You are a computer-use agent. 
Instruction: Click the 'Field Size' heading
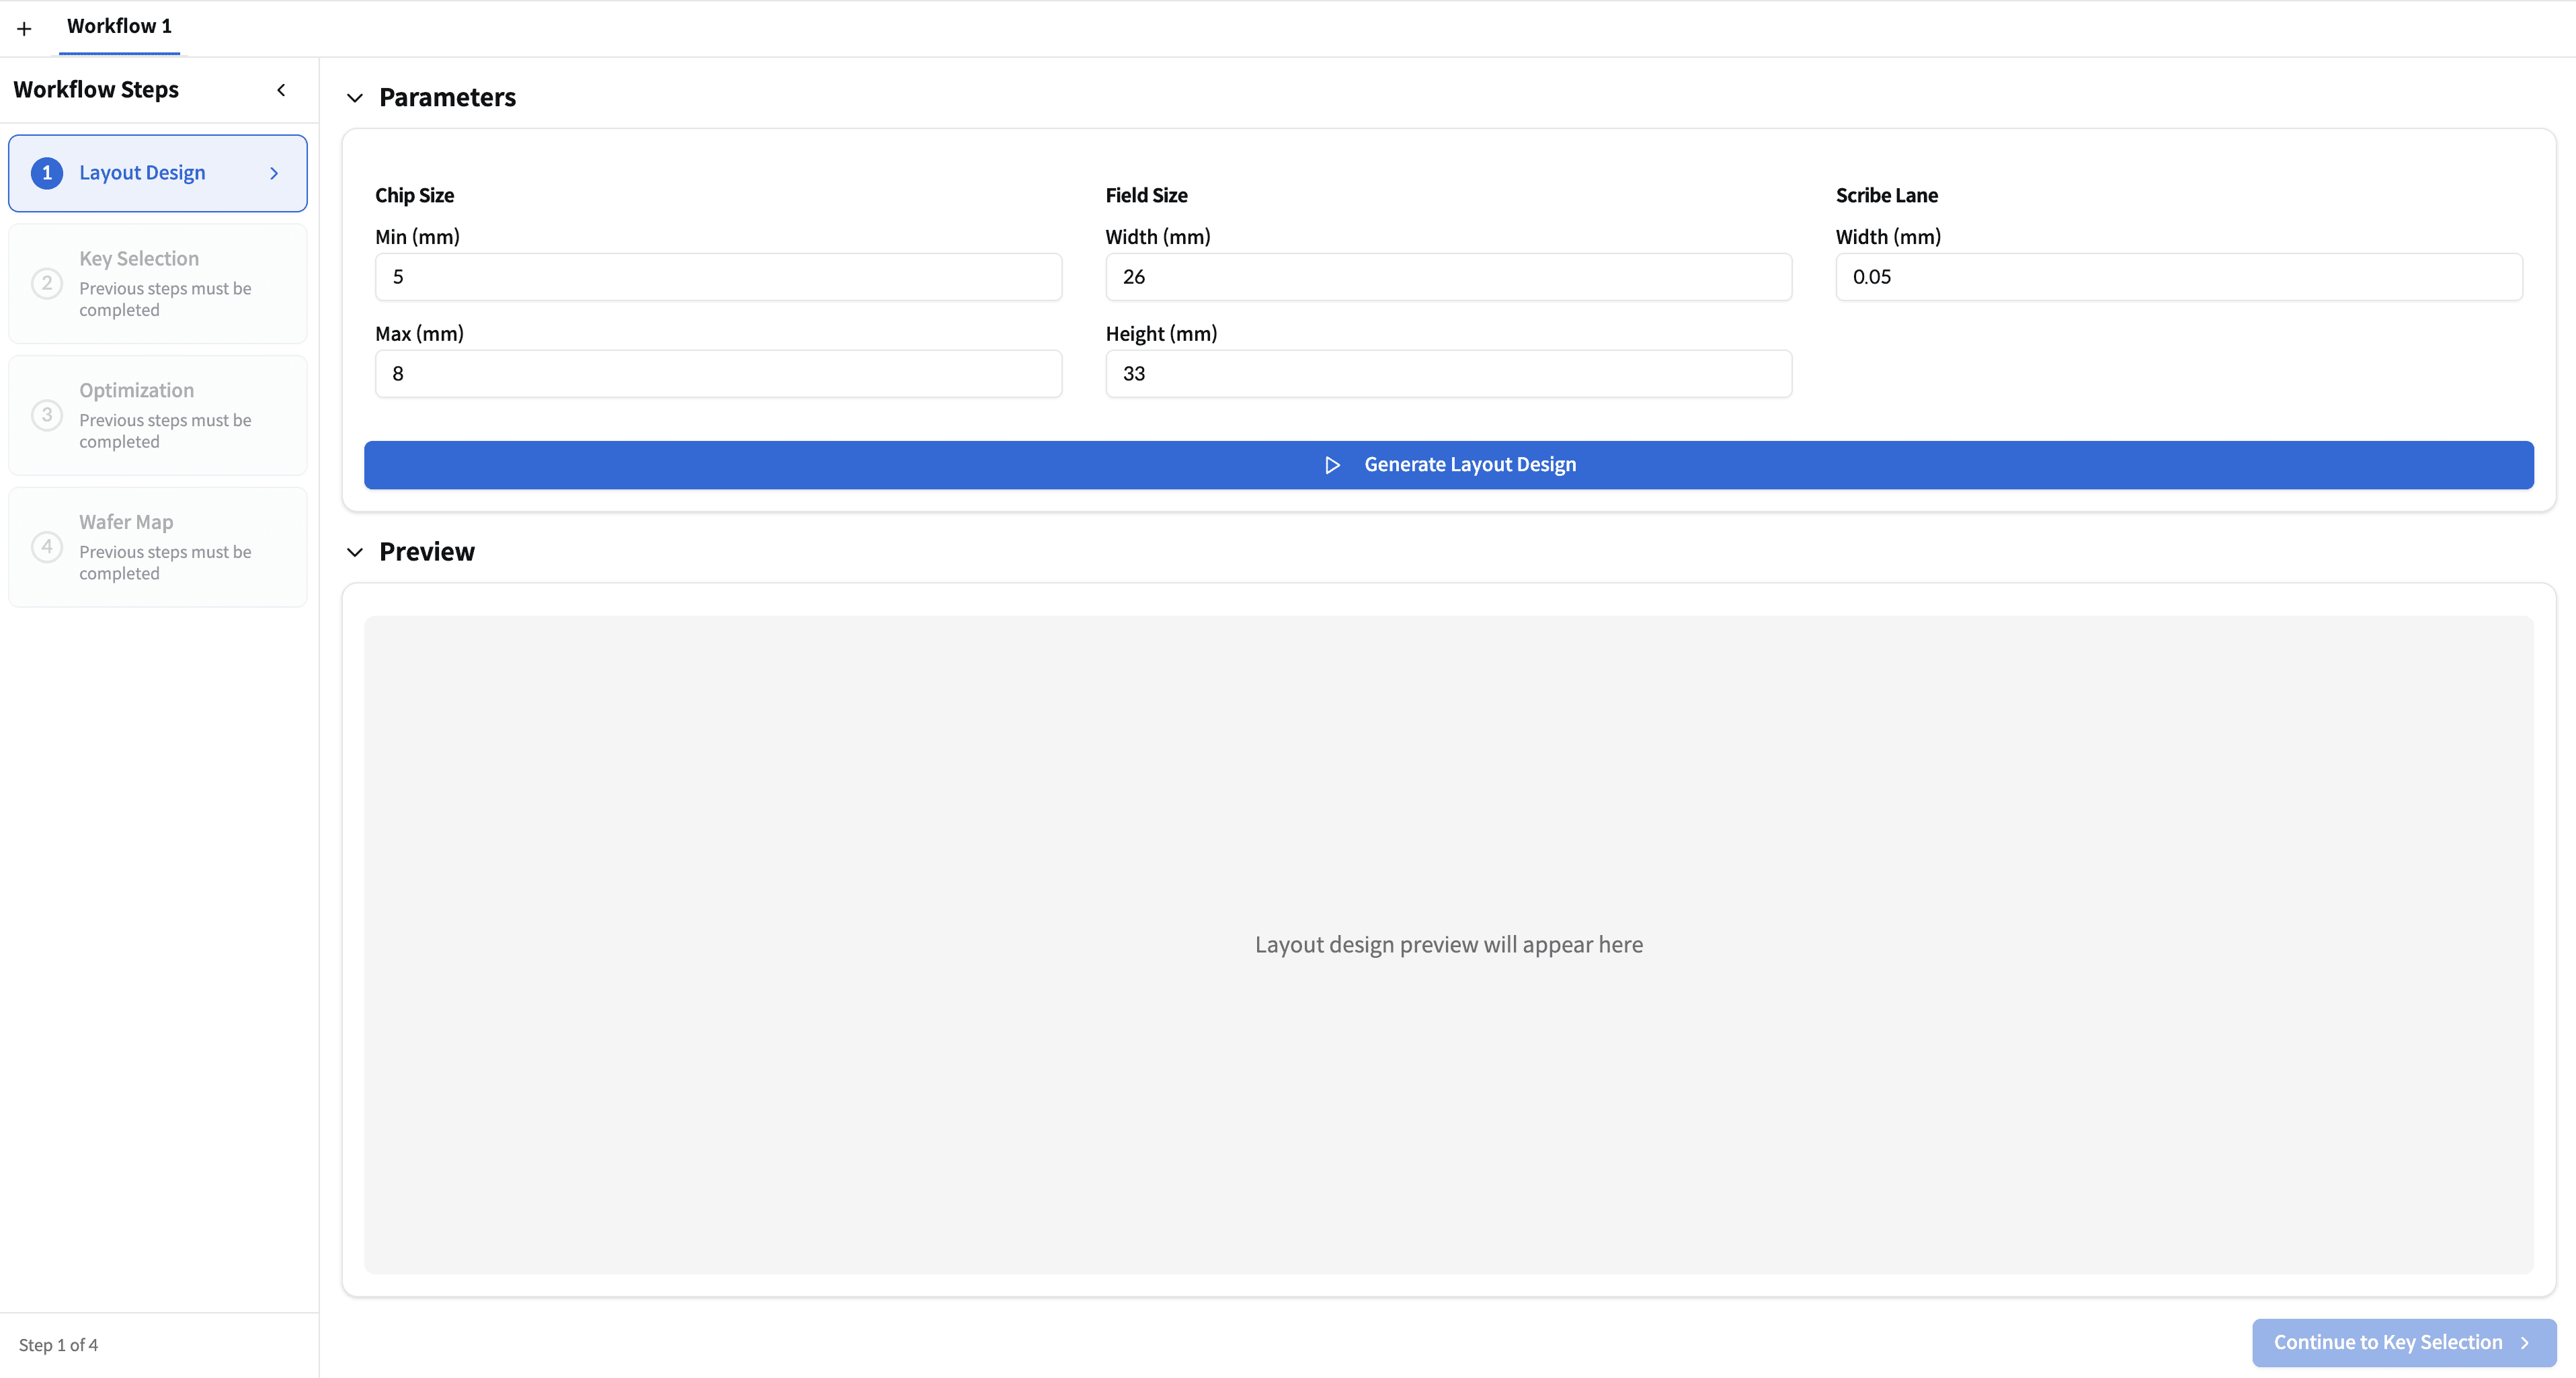click(x=1146, y=195)
